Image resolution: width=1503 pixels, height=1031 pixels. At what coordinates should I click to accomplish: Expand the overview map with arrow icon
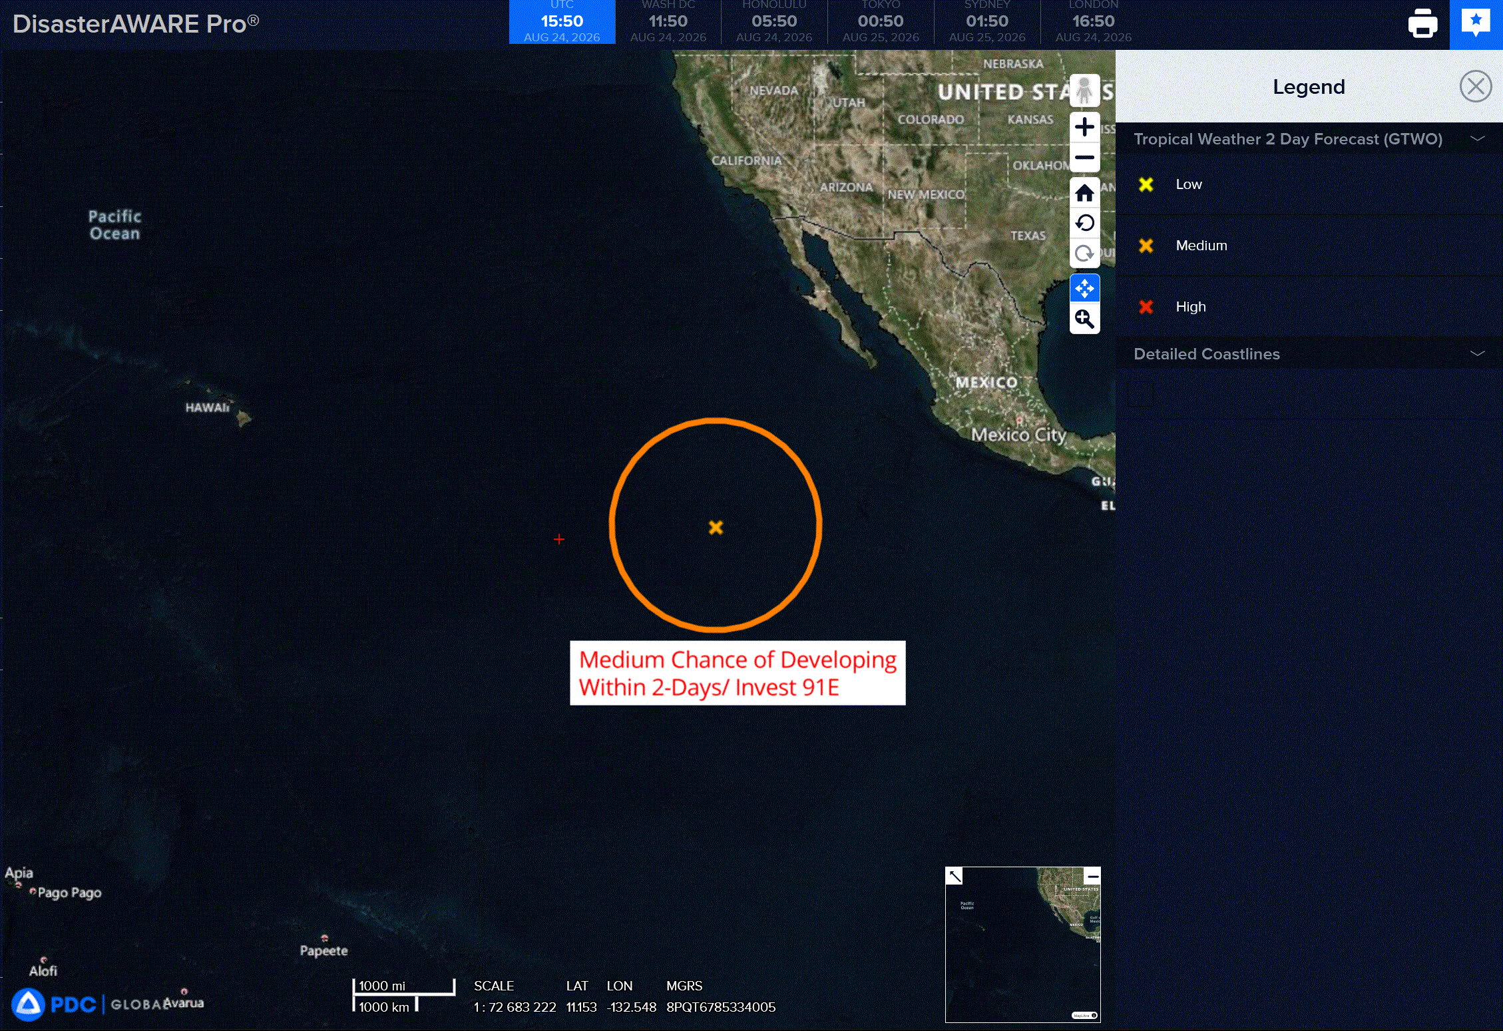955,876
